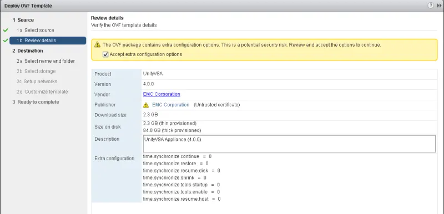Image resolution: width=444 pixels, height=214 pixels.
Task: Click the Description row label
Action: click(107, 139)
